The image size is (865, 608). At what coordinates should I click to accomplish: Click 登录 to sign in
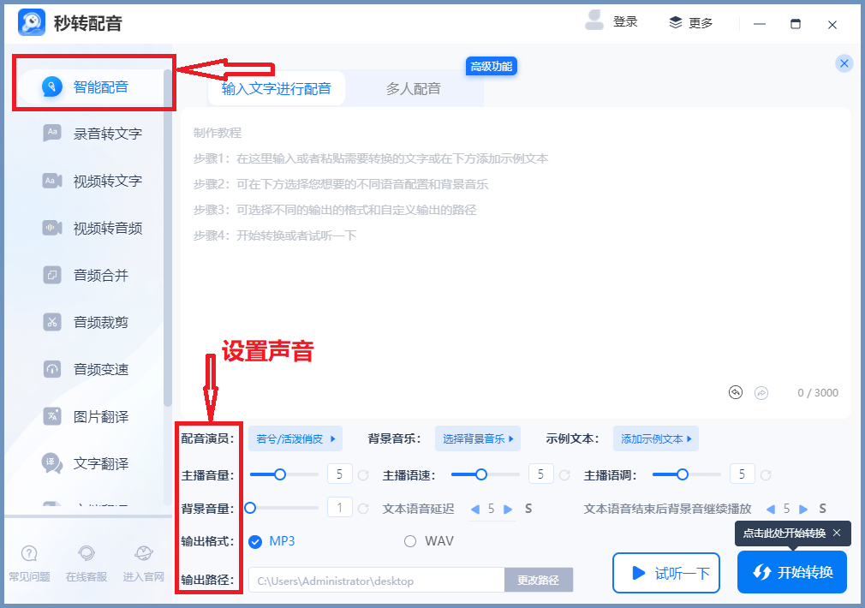click(x=625, y=22)
